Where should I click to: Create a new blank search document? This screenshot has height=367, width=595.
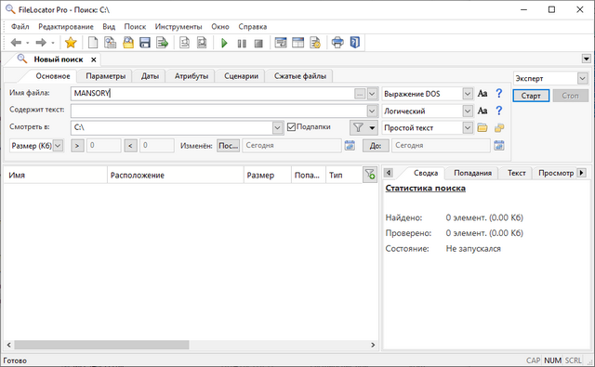tap(93, 43)
